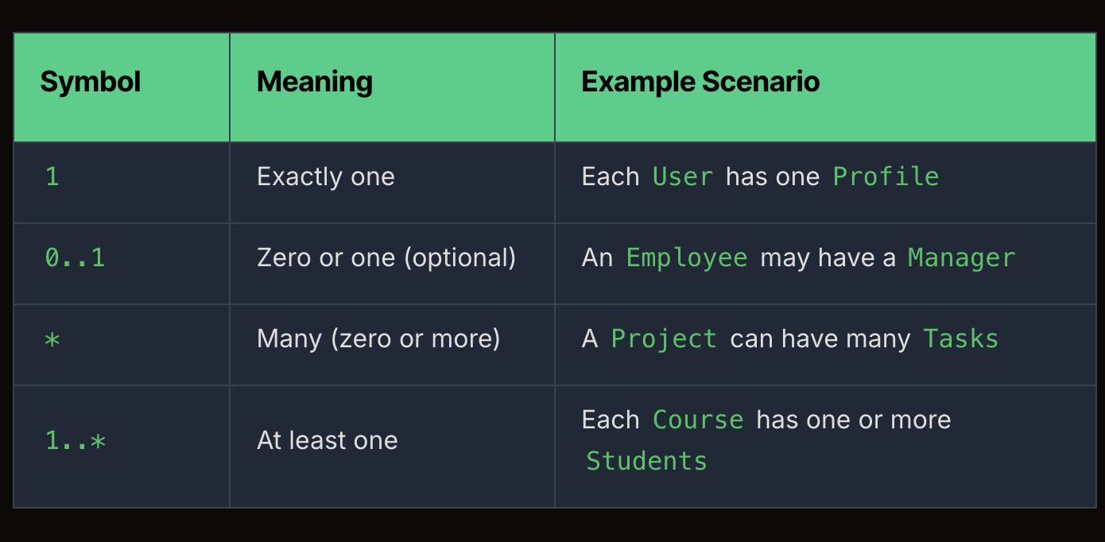Image resolution: width=1105 pixels, height=542 pixels.
Task: Click the Meaning column header
Action: [315, 82]
